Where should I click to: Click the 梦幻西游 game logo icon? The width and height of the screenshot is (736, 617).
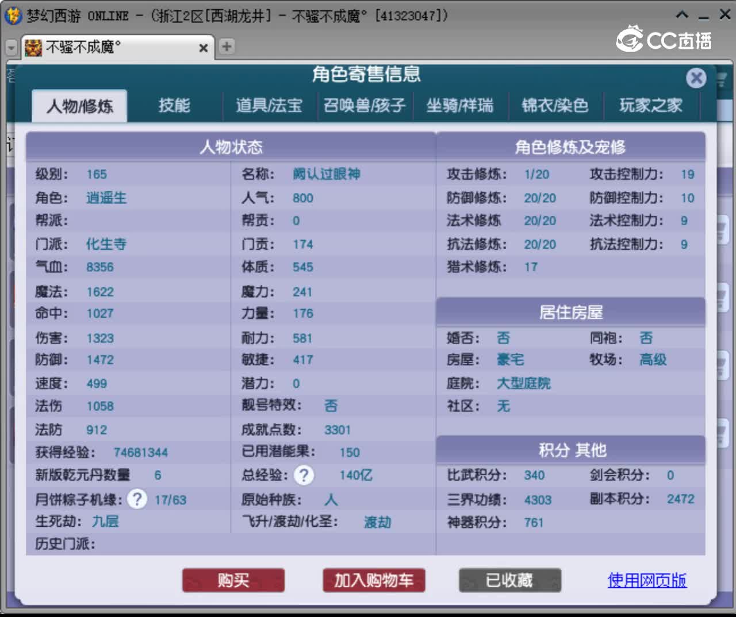point(13,16)
